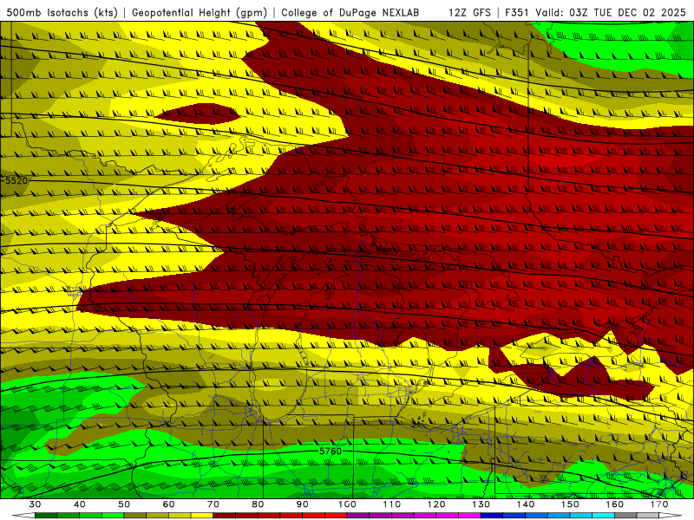Screen dimensions: 694x520
Task: Click the 'Valid: 03Z TUE DEC 02 2025' text
Action: point(611,12)
